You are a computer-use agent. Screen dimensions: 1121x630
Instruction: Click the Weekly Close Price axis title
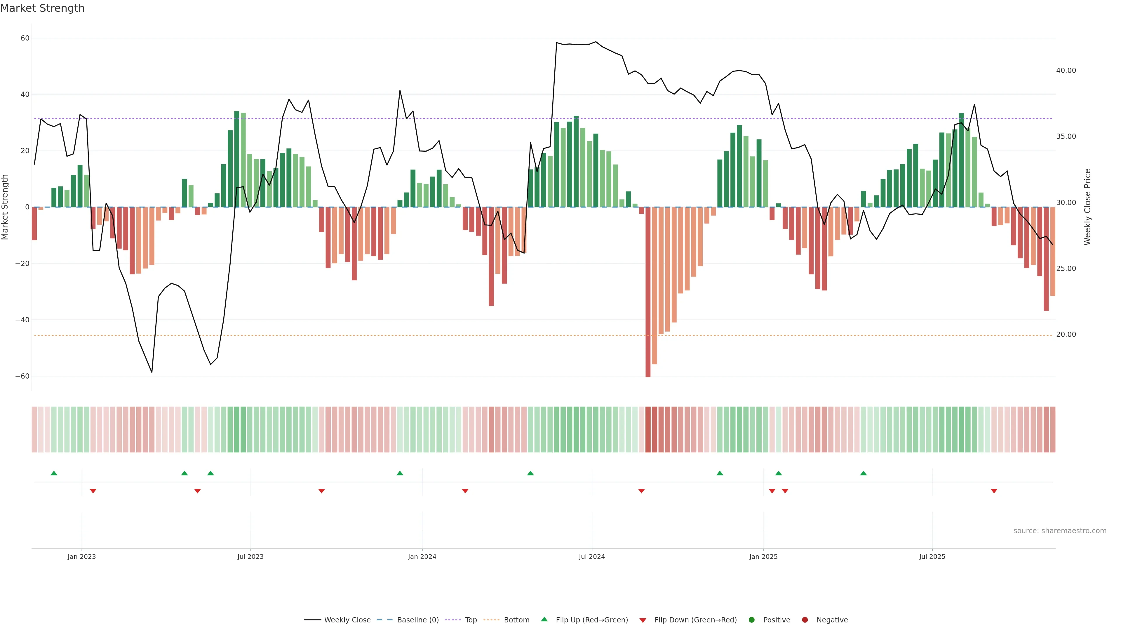point(1087,207)
